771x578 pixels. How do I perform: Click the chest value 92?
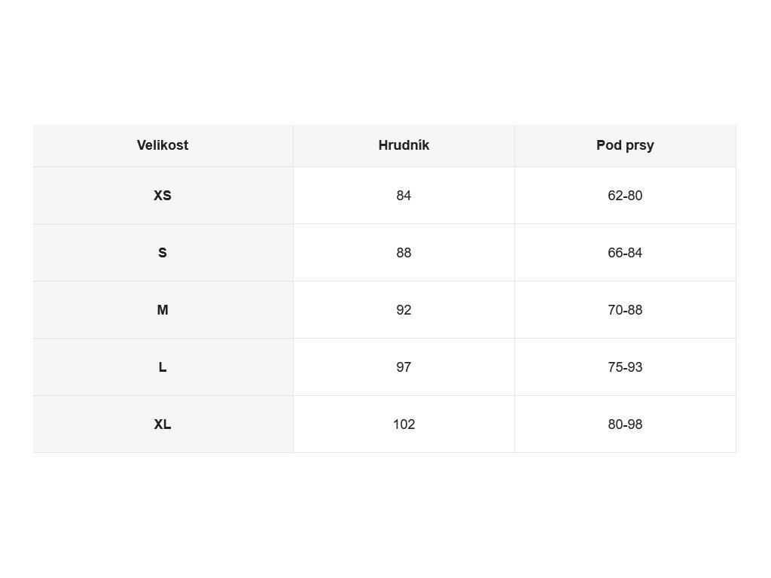[404, 310]
